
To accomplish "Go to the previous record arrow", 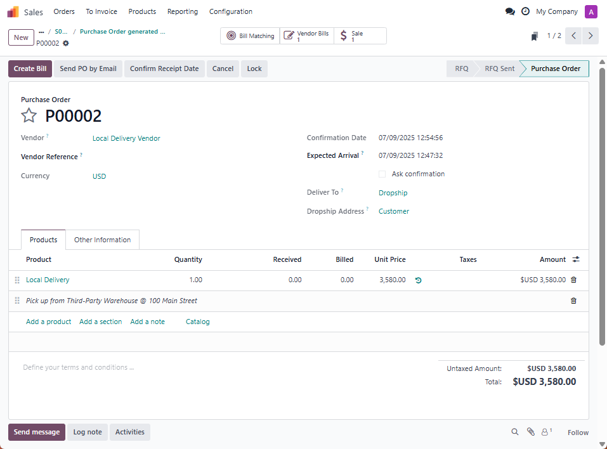I will coord(573,36).
